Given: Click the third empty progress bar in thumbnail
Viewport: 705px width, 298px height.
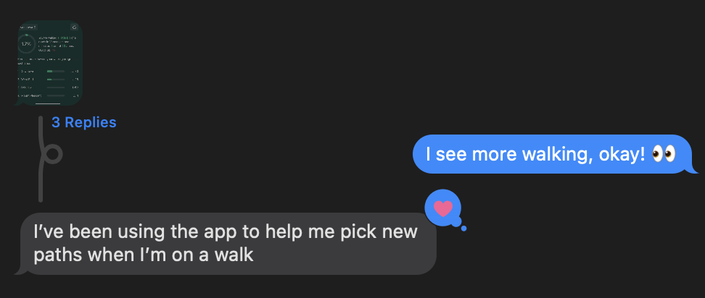Looking at the screenshot, I should [56, 88].
